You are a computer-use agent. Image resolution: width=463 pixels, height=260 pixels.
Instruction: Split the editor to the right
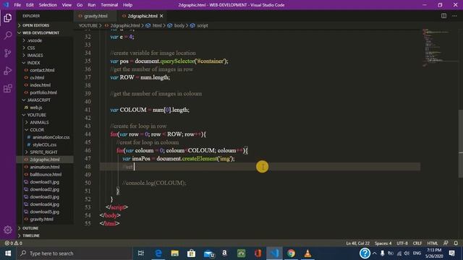coord(443,16)
